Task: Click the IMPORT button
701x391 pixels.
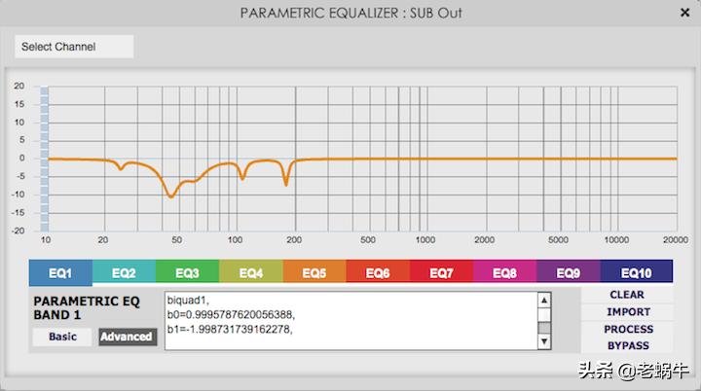Action: [x=627, y=312]
